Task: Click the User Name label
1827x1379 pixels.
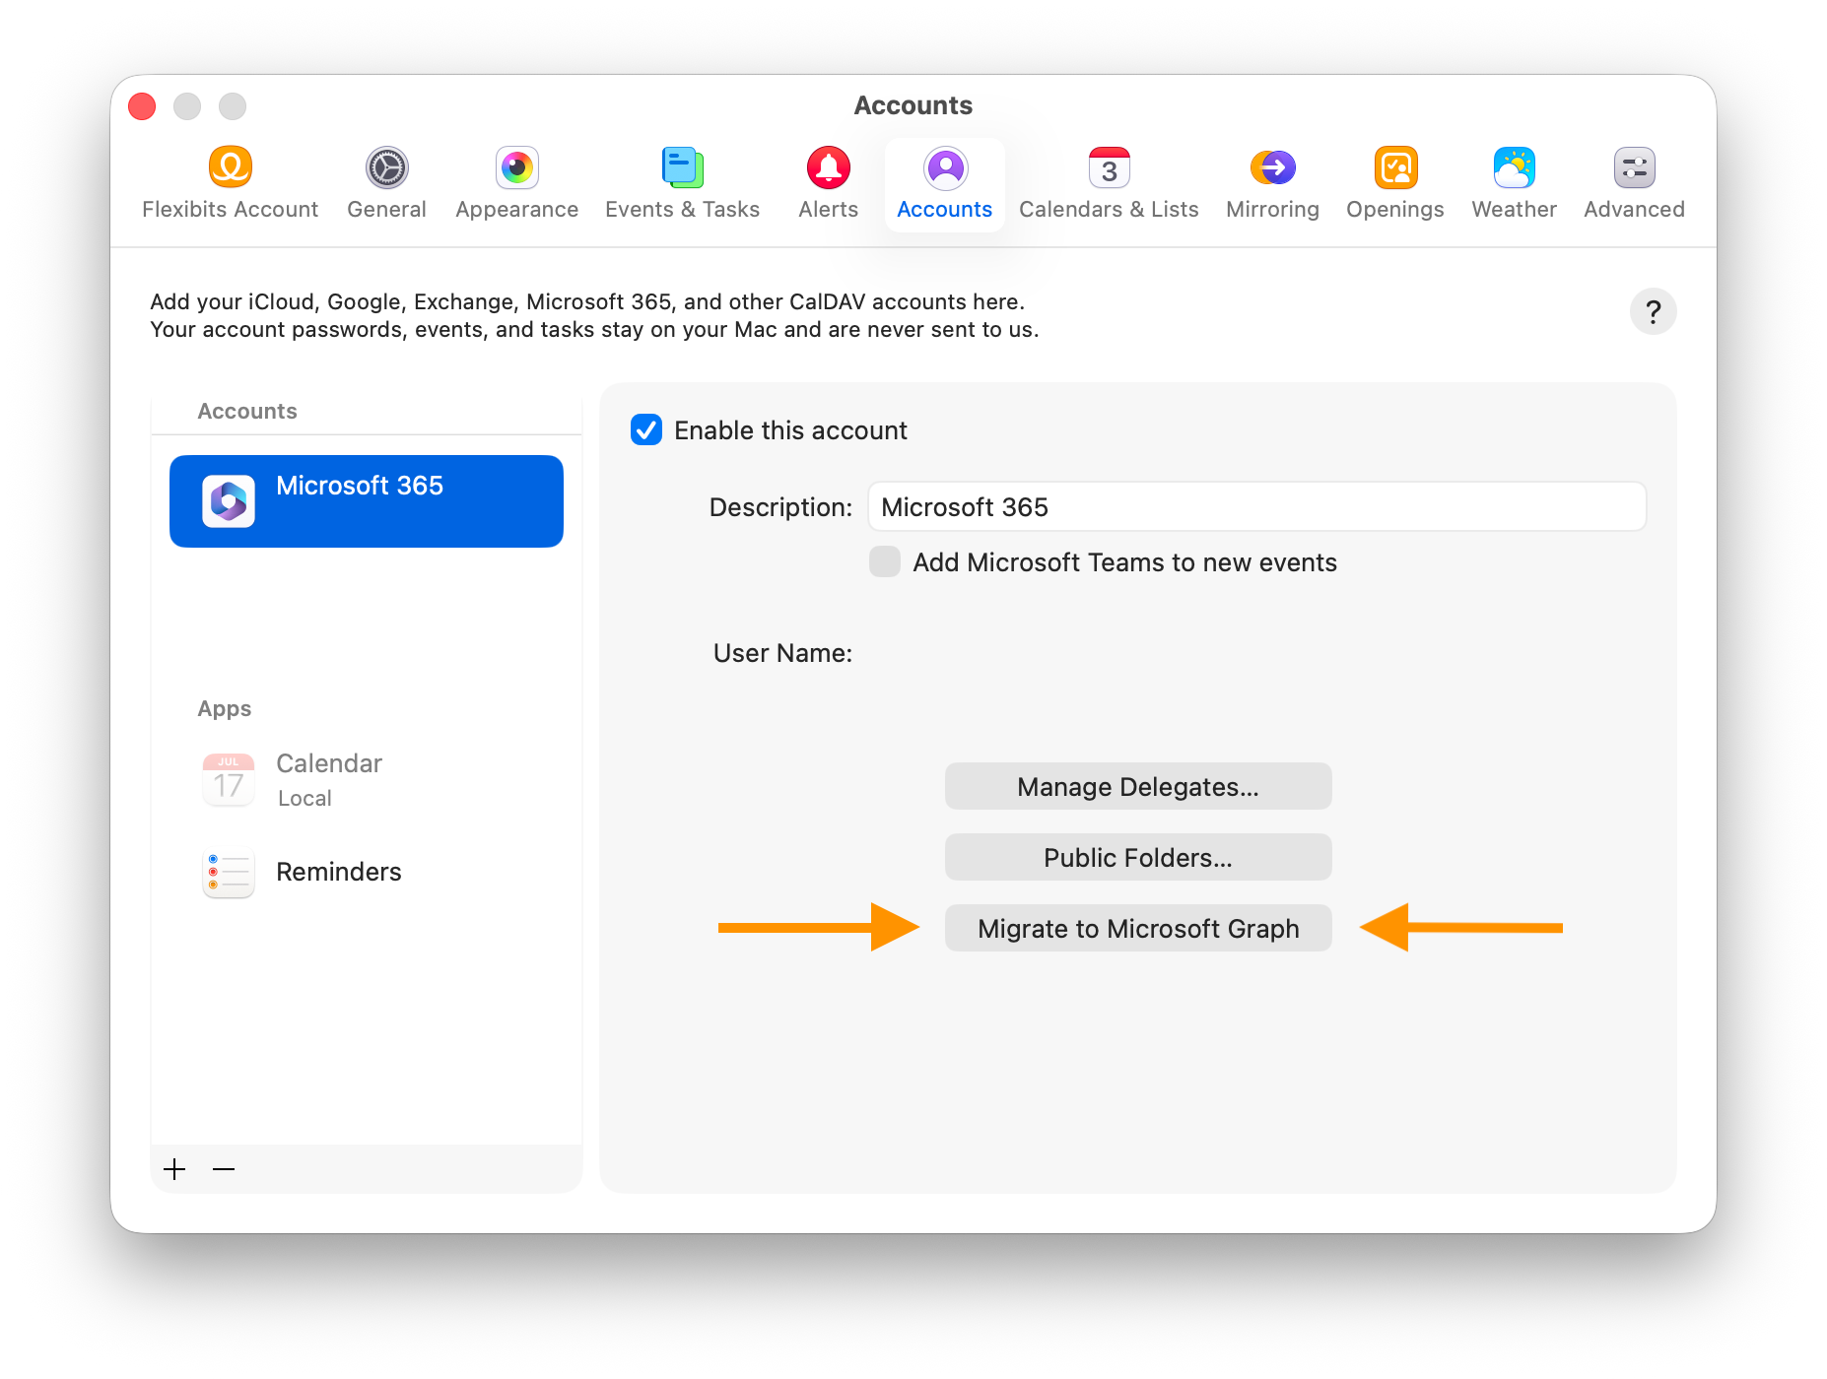Action: 782,653
